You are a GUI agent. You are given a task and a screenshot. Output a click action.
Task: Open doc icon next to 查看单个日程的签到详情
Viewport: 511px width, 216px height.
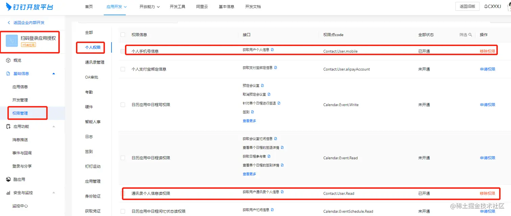click(282, 165)
